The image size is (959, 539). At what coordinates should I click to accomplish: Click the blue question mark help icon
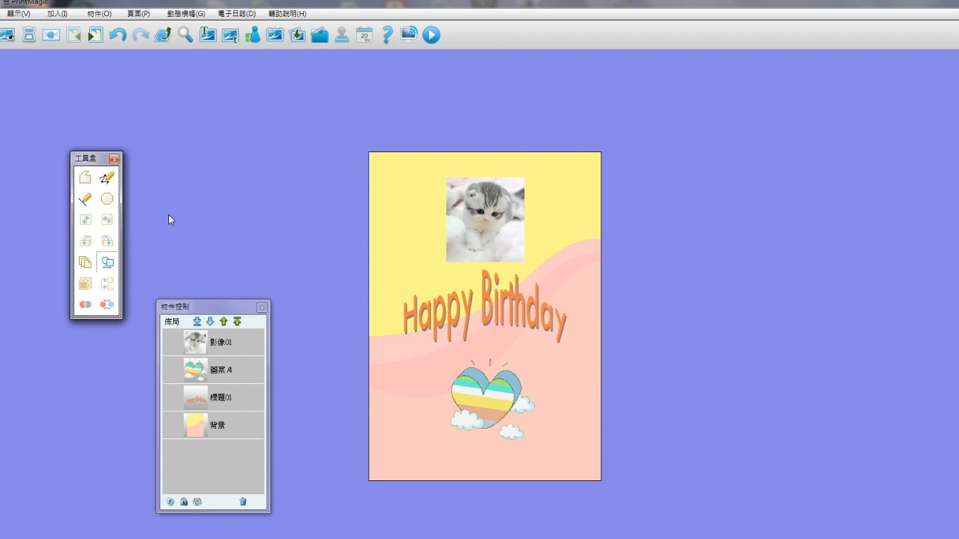click(387, 35)
